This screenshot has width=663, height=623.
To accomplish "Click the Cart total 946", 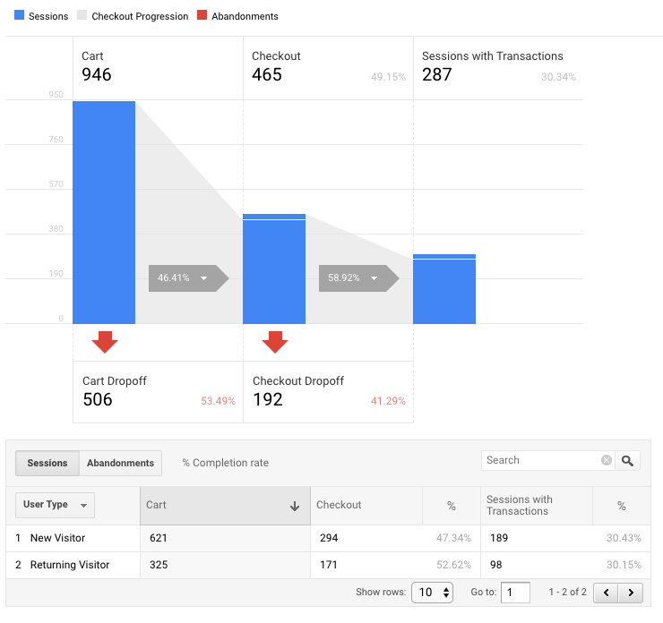I will click(97, 75).
